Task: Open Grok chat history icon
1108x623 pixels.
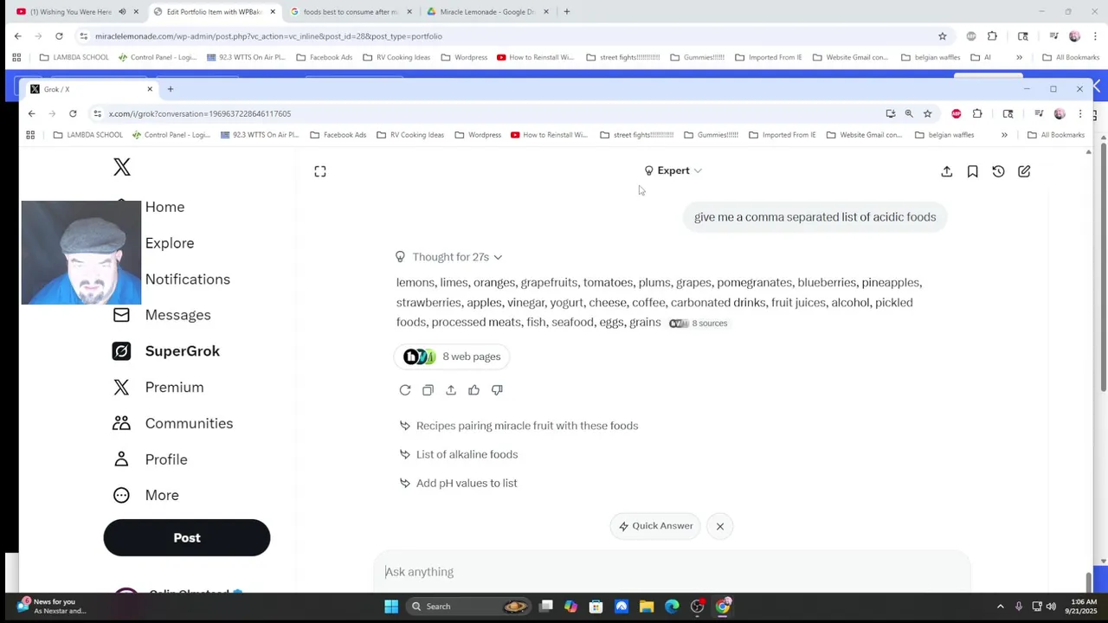Action: [998, 171]
